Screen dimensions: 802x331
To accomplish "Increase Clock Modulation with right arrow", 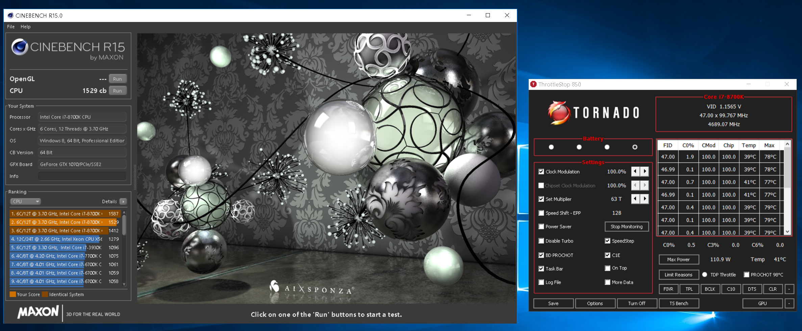I will (x=645, y=171).
